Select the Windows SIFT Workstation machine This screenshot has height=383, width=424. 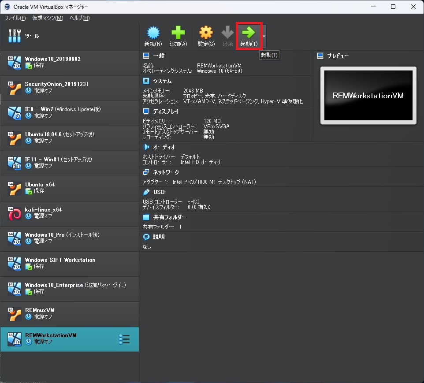[x=70, y=264]
